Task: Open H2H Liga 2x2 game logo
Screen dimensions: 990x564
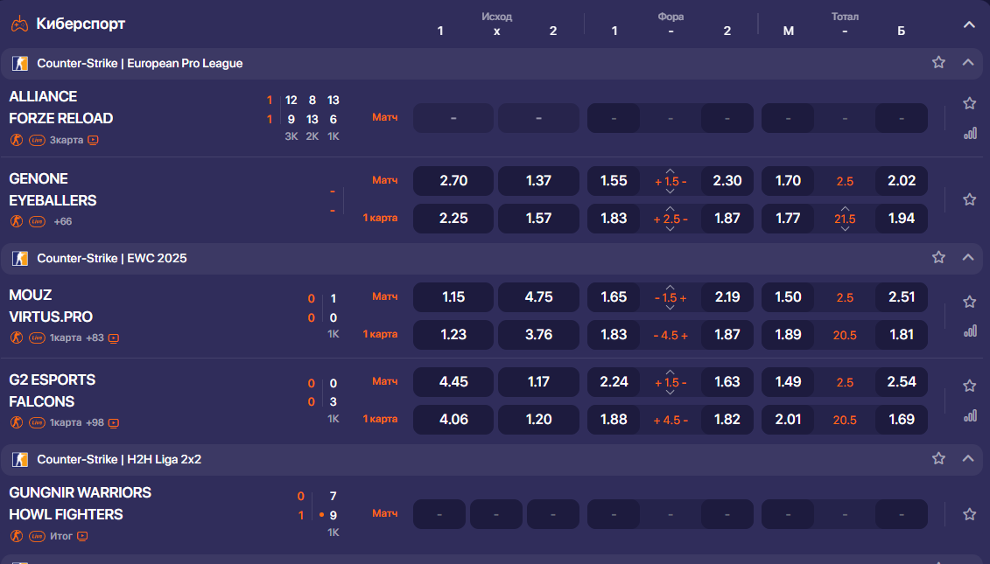Action: click(x=20, y=460)
